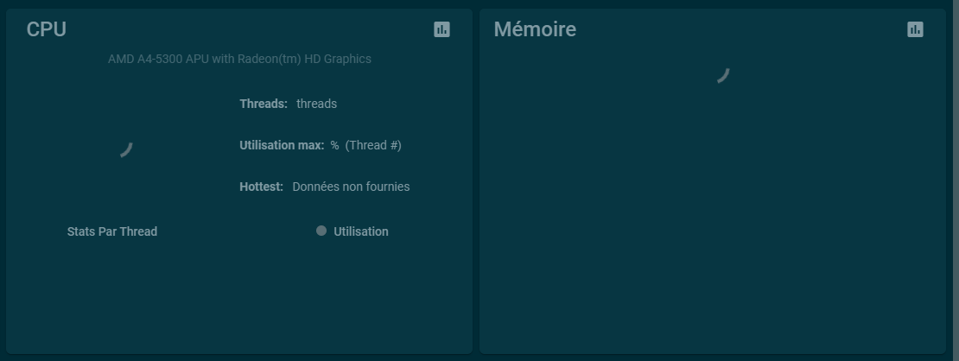Click the Utilisation max: label
Image resolution: width=959 pixels, height=361 pixels.
coord(282,145)
